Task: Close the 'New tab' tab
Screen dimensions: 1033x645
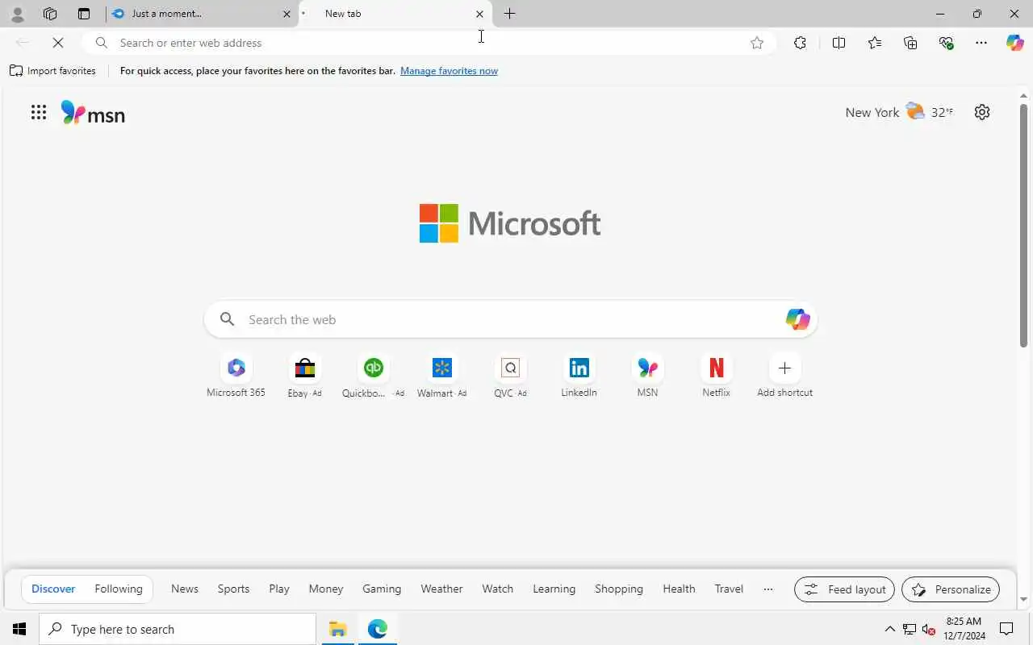Action: tap(480, 14)
